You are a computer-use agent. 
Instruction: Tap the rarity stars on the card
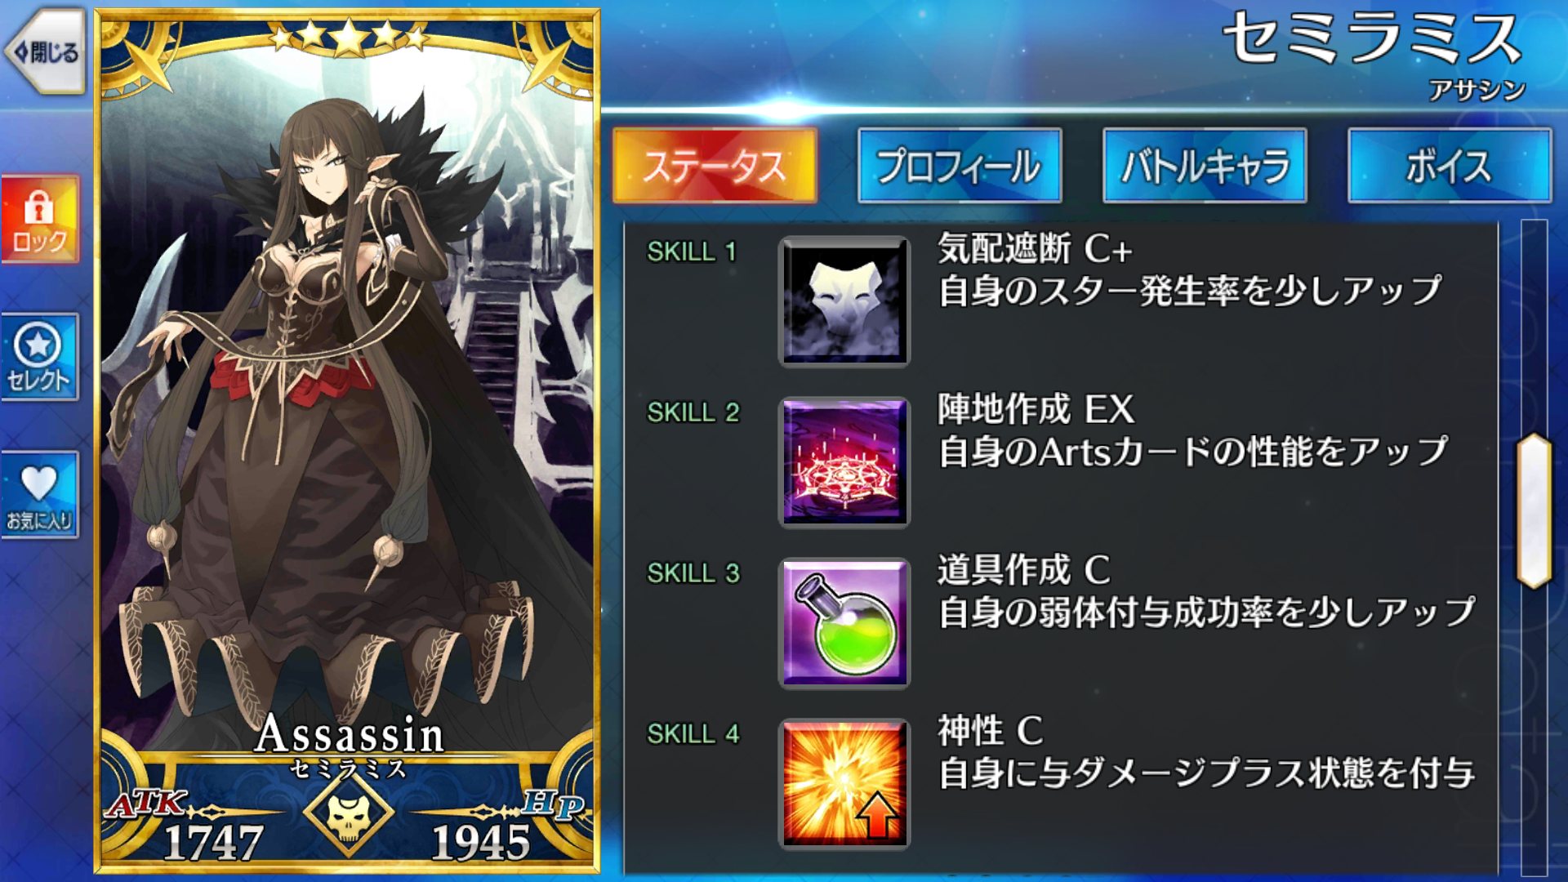pyautogui.click(x=349, y=37)
